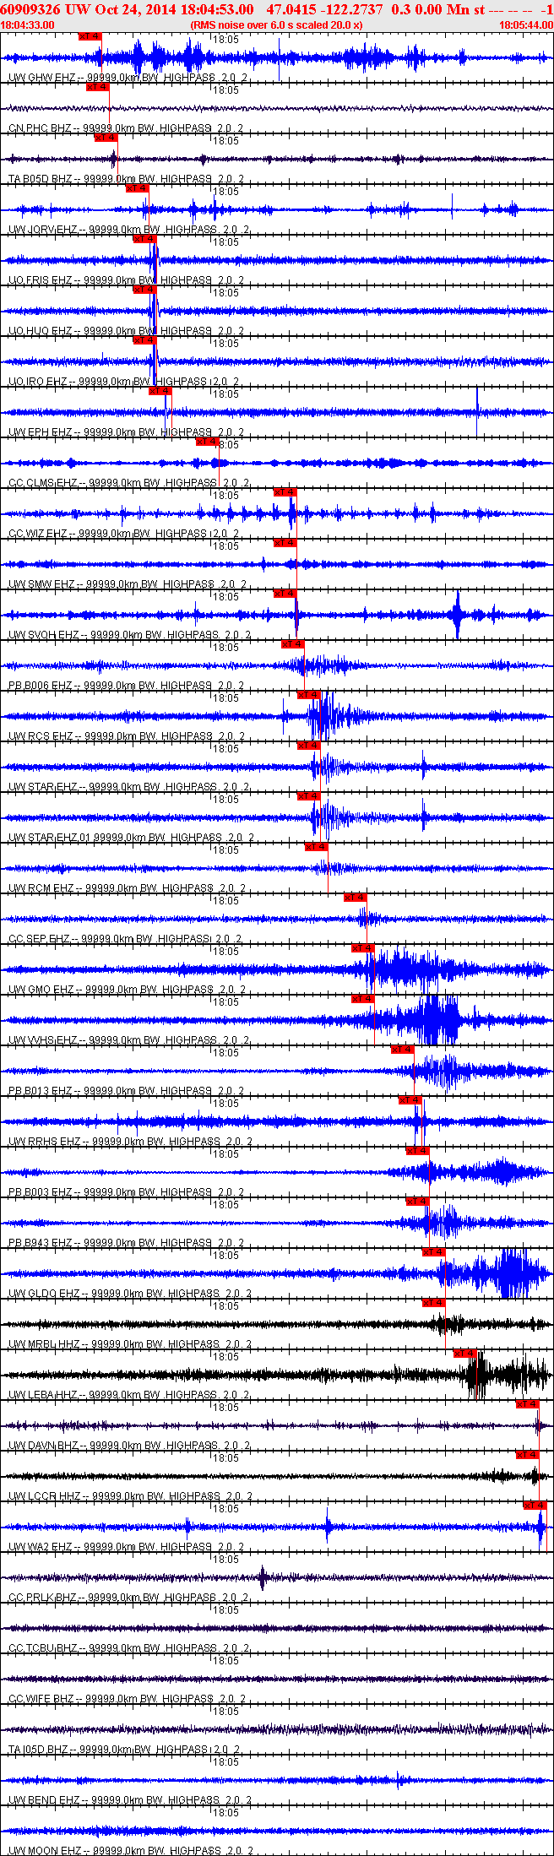Click the red pick flag on GLDO trace
Viewport: 554px width, 1856px height.
pyautogui.click(x=433, y=1252)
